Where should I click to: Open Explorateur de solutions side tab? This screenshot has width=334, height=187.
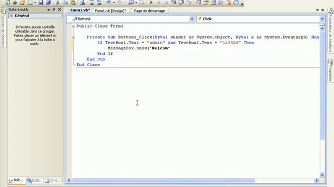(330, 31)
